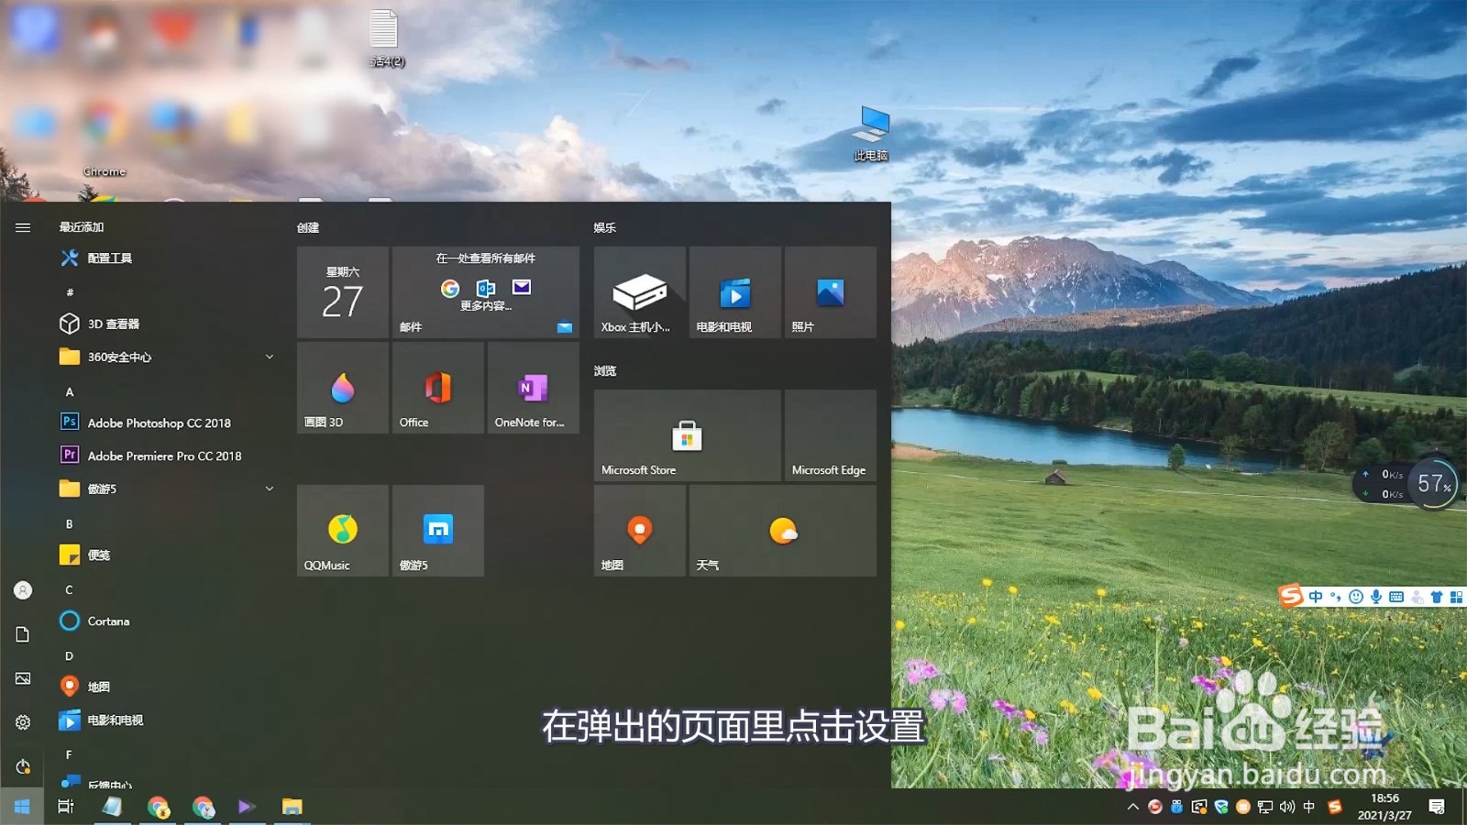Viewport: 1467px width, 825px height.
Task: Expand the 傲游5 folder in app list
Action: [167, 489]
